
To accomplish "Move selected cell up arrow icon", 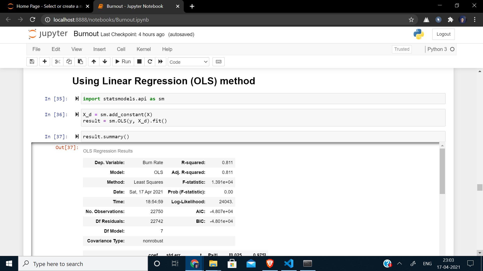I will [x=94, y=62].
